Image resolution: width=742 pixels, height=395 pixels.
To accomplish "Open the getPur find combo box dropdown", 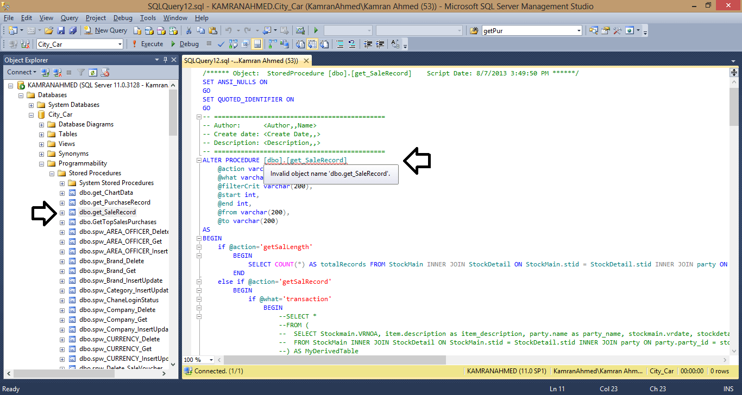I will (578, 30).
